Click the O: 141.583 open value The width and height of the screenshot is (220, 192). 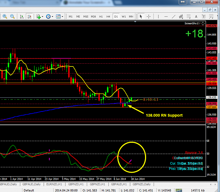(90, 190)
